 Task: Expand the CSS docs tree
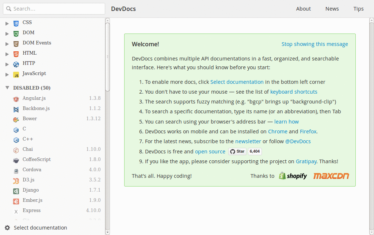click(7, 24)
